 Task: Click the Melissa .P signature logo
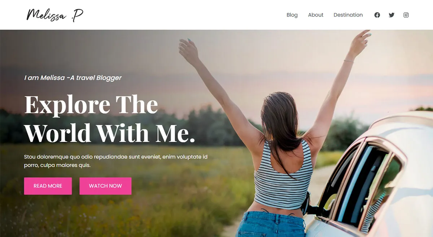[55, 15]
